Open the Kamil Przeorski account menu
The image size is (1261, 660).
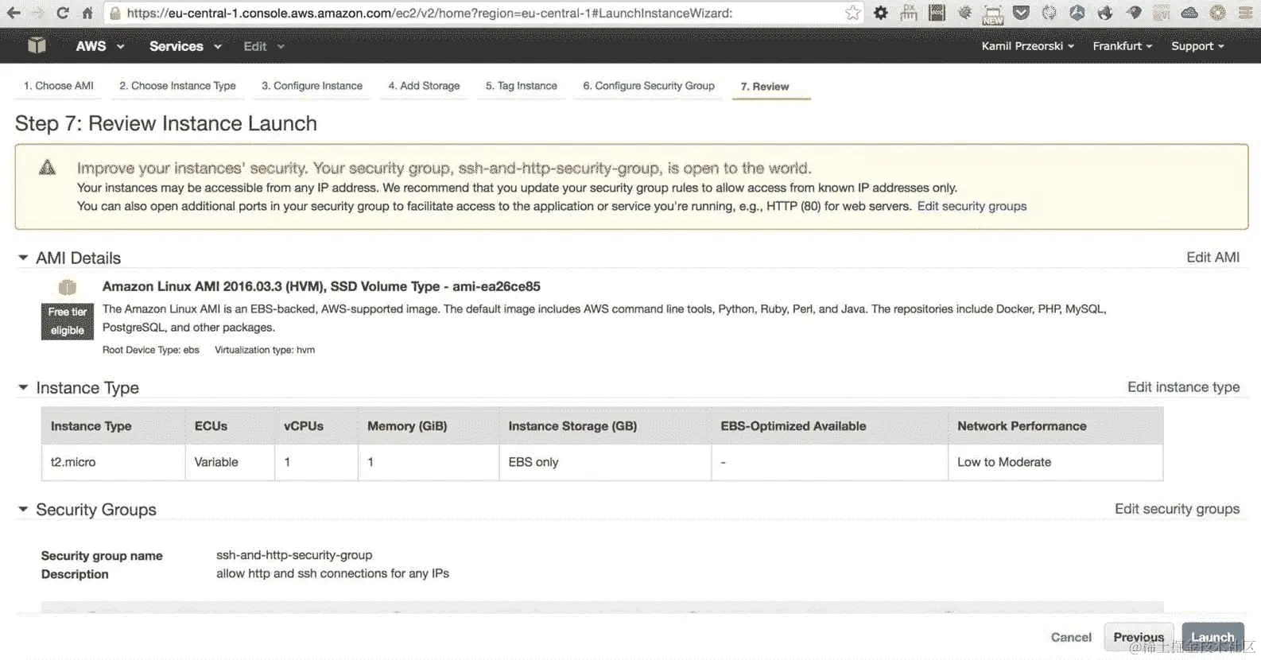(x=1027, y=46)
